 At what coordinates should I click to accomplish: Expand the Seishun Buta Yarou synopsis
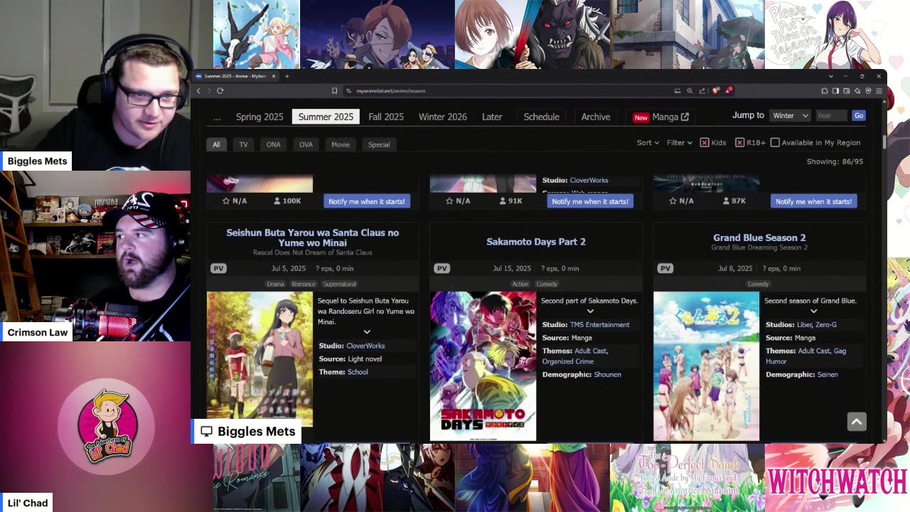pyautogui.click(x=367, y=332)
